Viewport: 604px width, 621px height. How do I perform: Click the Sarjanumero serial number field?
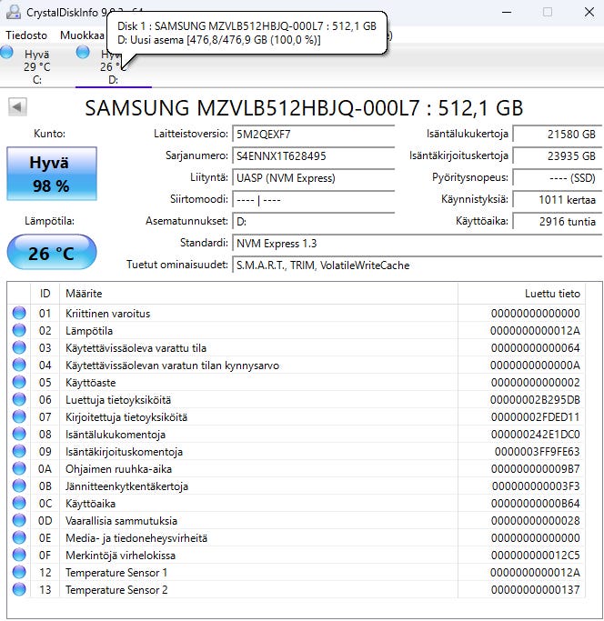tap(313, 156)
